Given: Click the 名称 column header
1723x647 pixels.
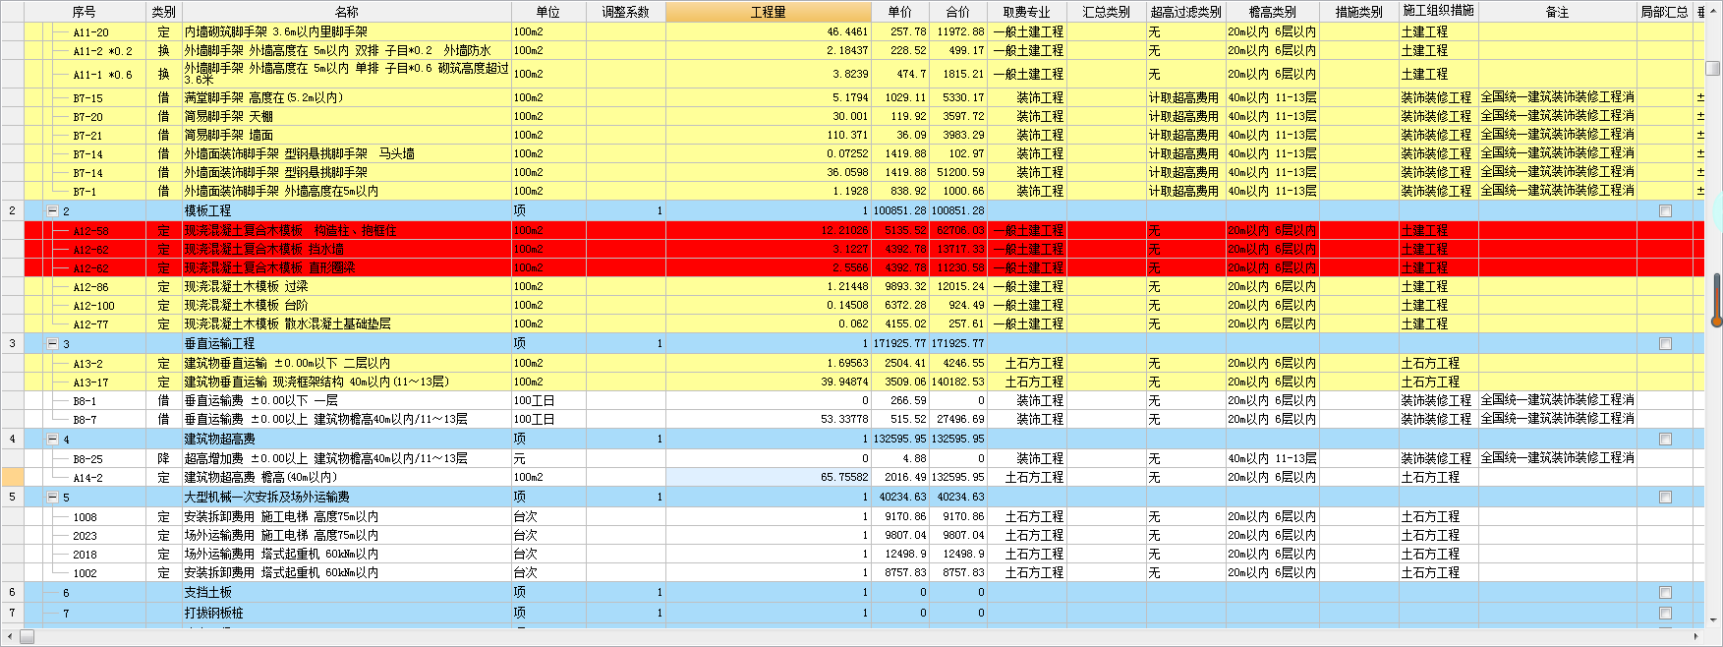Looking at the screenshot, I should [346, 12].
